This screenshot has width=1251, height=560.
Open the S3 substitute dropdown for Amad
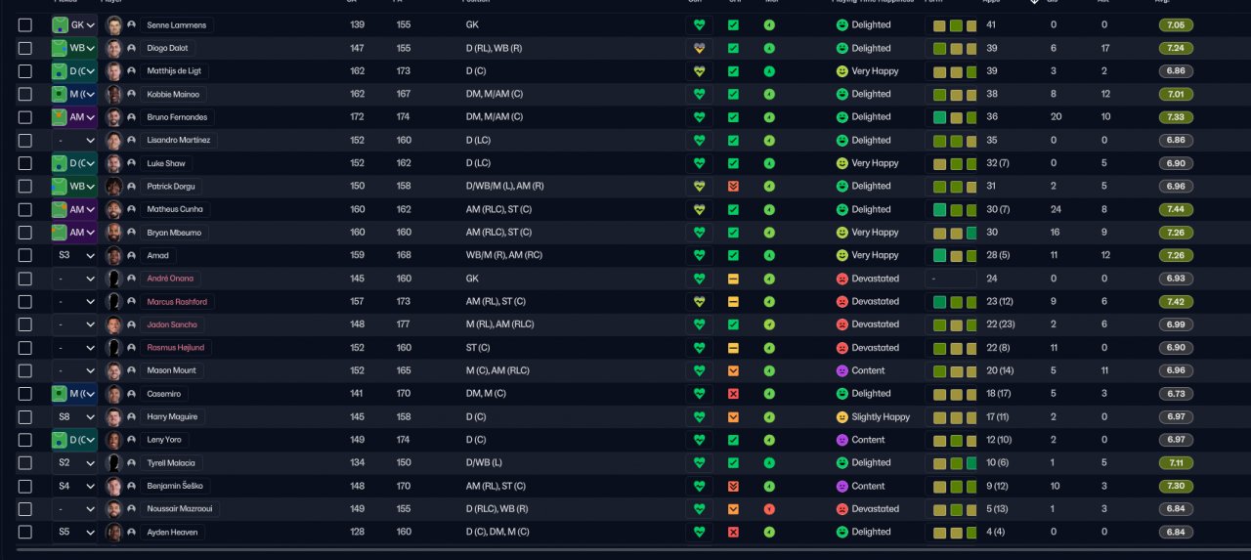coord(74,255)
